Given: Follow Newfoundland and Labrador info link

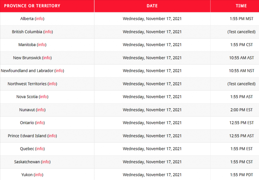Looking at the screenshot, I should click(x=59, y=71).
